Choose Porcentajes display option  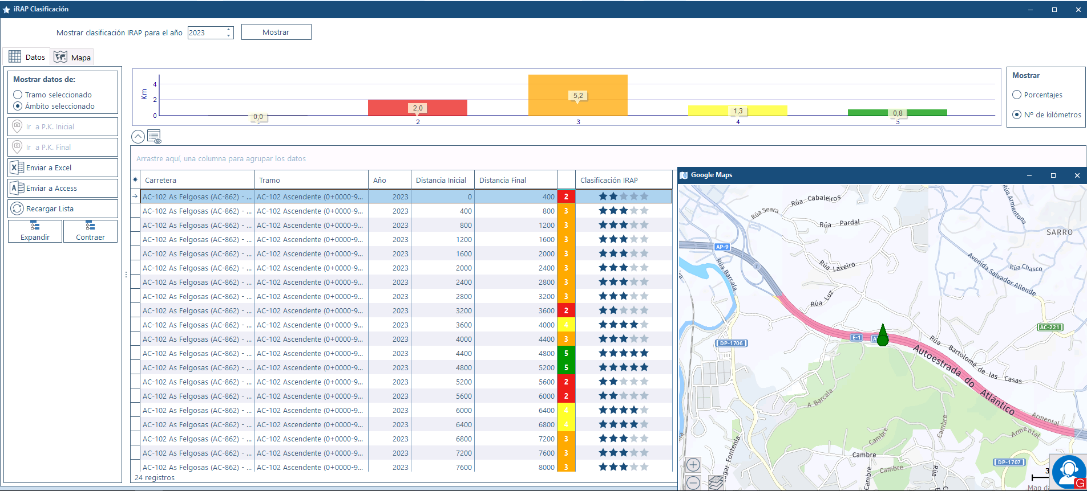[x=1017, y=95]
